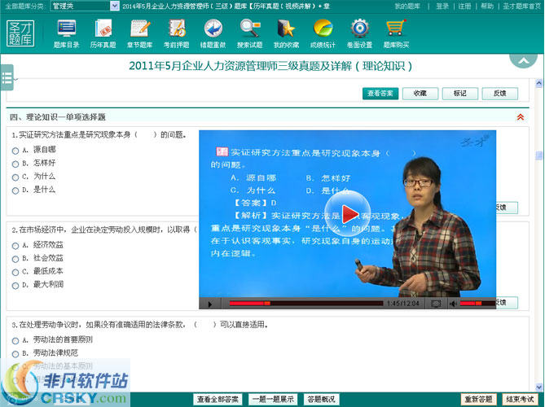Image resolution: width=545 pixels, height=407 pixels.
Task: Click the small play button in video bar
Action: tap(209, 304)
